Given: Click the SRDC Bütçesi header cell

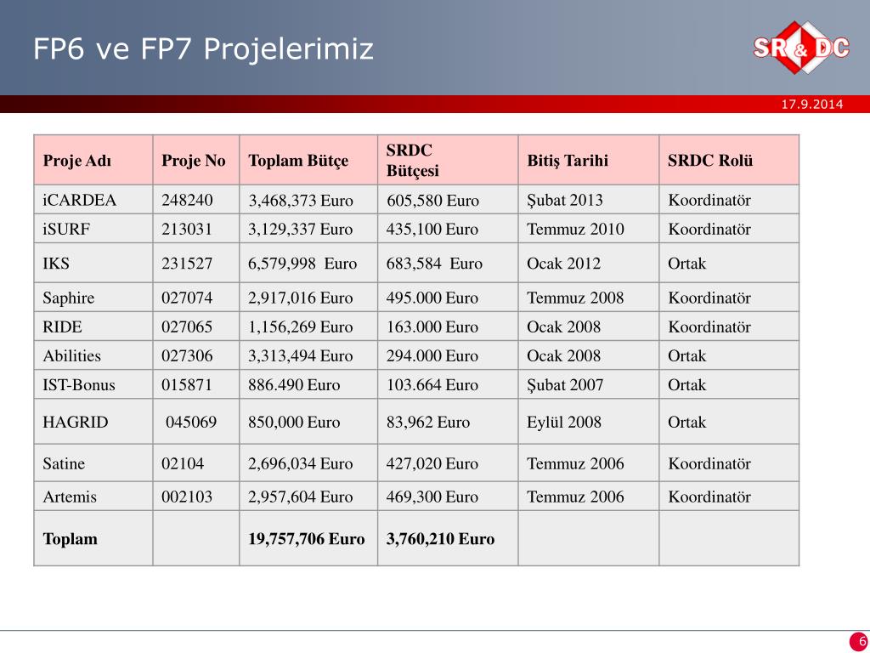Looking at the screenshot, I should (448, 160).
